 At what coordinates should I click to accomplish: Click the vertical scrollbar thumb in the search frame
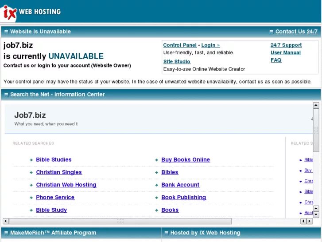(316, 130)
